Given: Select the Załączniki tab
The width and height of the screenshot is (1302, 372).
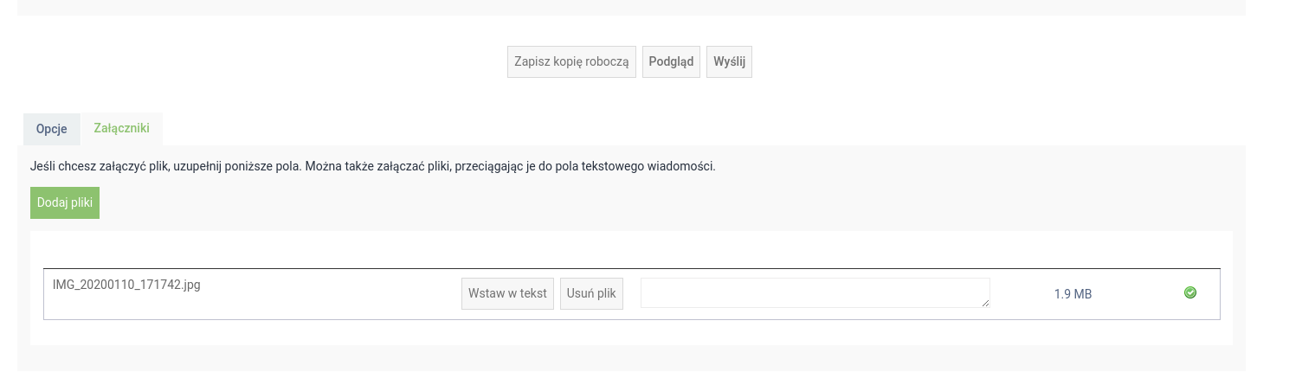Looking at the screenshot, I should [x=121, y=129].
